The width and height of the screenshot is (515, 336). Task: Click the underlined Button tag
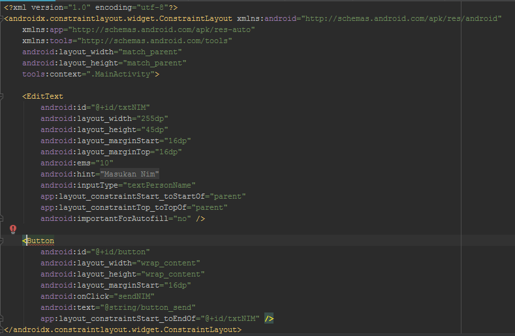pyautogui.click(x=40, y=241)
